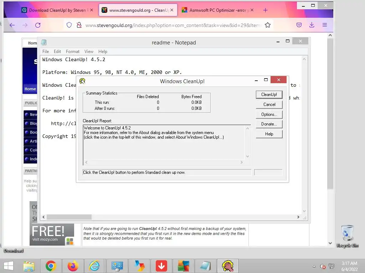Open Notepad File menu

pyautogui.click(x=46, y=52)
